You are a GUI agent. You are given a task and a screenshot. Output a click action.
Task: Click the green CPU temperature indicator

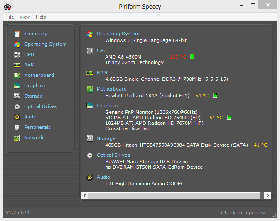[192, 56]
